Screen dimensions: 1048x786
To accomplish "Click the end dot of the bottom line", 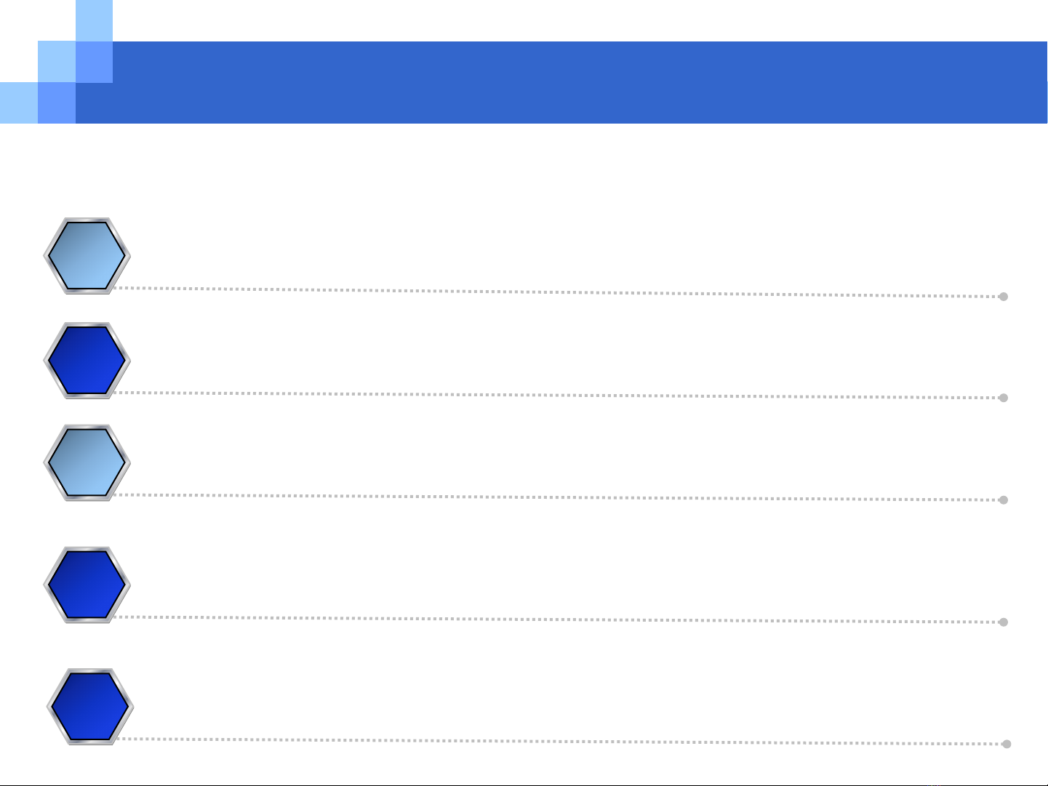I will click(1007, 744).
